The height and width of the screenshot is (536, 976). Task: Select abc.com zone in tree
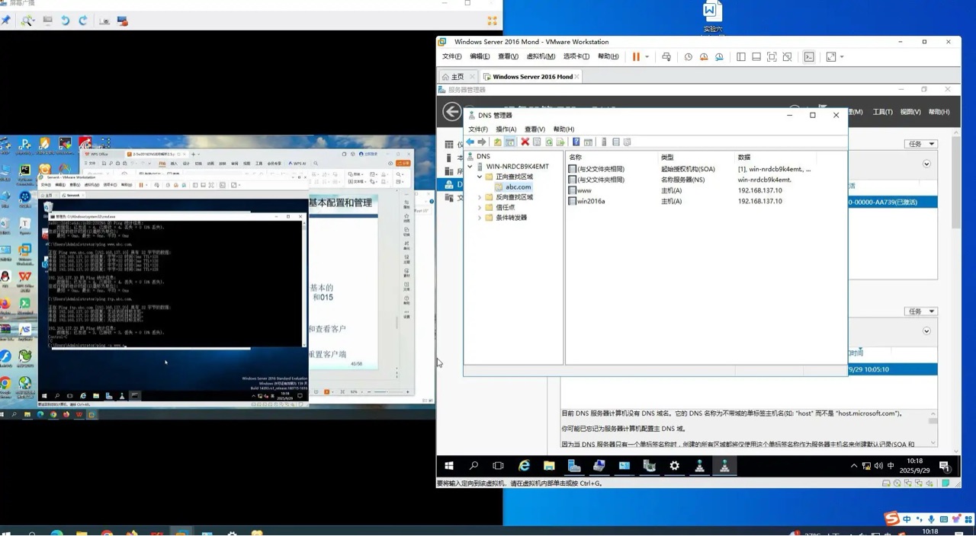coord(518,187)
